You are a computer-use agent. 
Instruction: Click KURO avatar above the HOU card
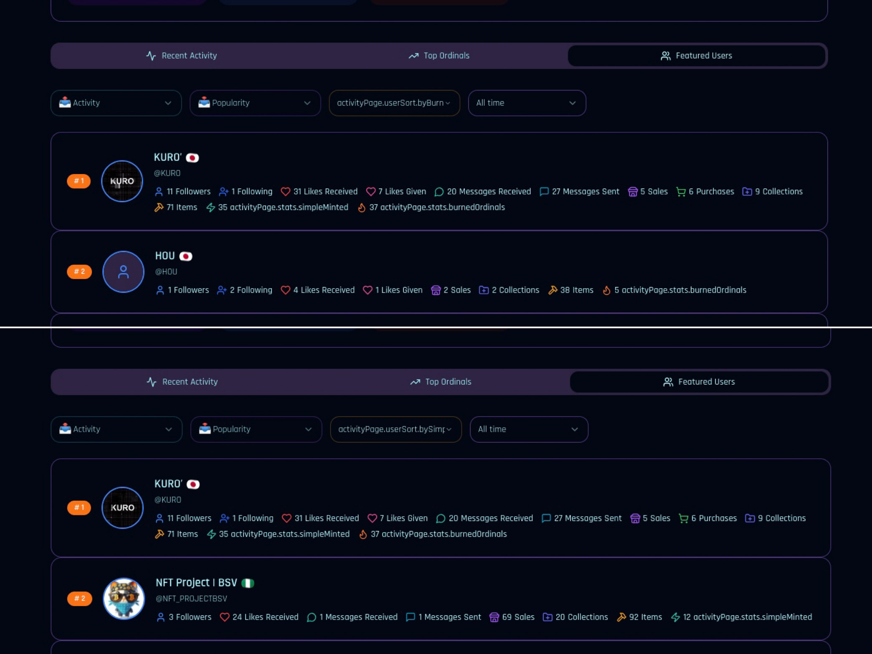[122, 181]
